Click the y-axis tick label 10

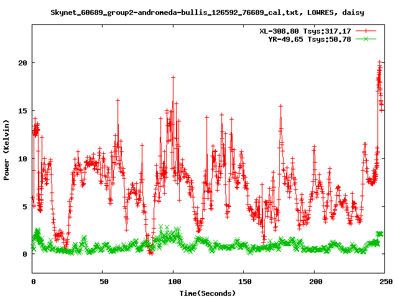[22, 159]
